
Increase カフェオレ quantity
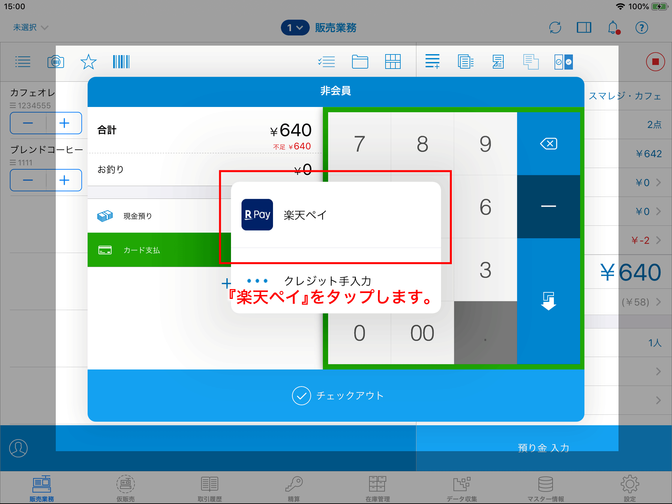pyautogui.click(x=64, y=123)
